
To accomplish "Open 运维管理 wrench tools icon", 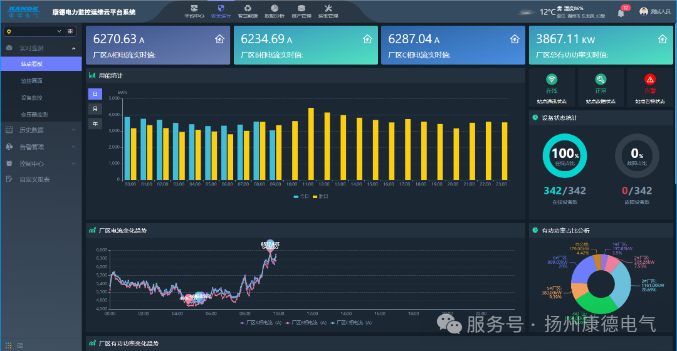I will (x=328, y=8).
